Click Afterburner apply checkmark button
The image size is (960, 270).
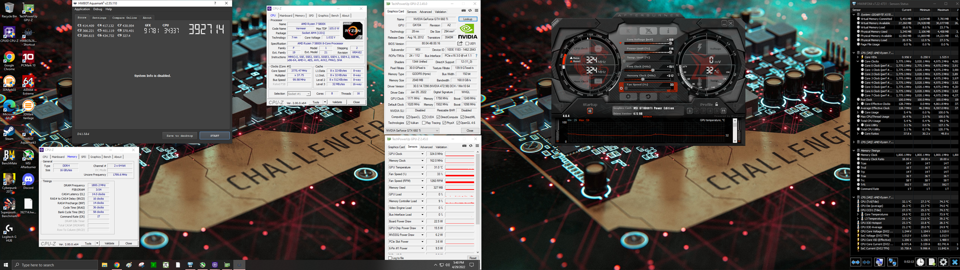668,96
